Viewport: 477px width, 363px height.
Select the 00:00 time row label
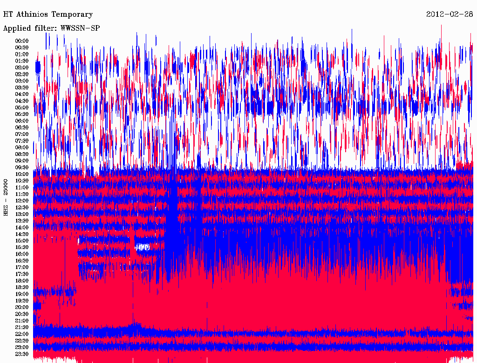pyautogui.click(x=22, y=41)
